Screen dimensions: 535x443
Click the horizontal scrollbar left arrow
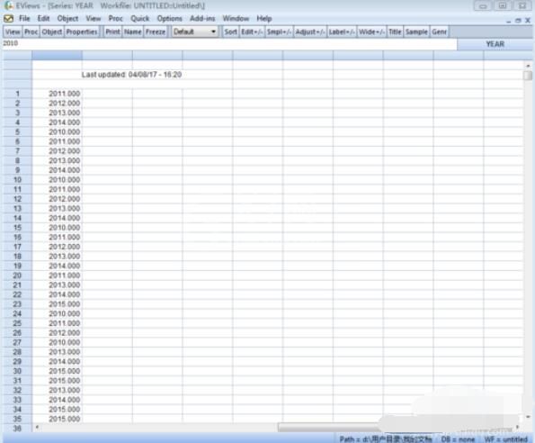[x=37, y=427]
